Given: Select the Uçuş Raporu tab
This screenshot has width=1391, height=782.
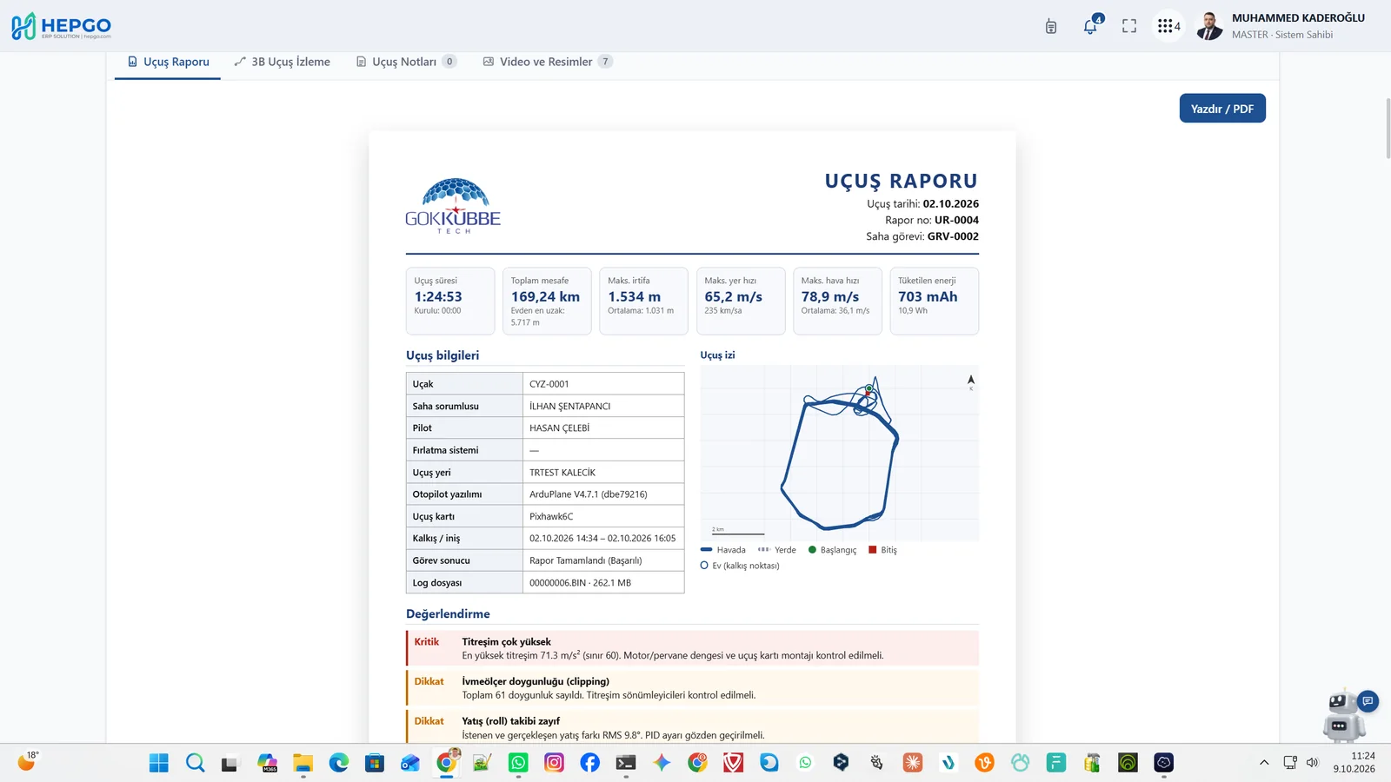Looking at the screenshot, I should pyautogui.click(x=168, y=62).
